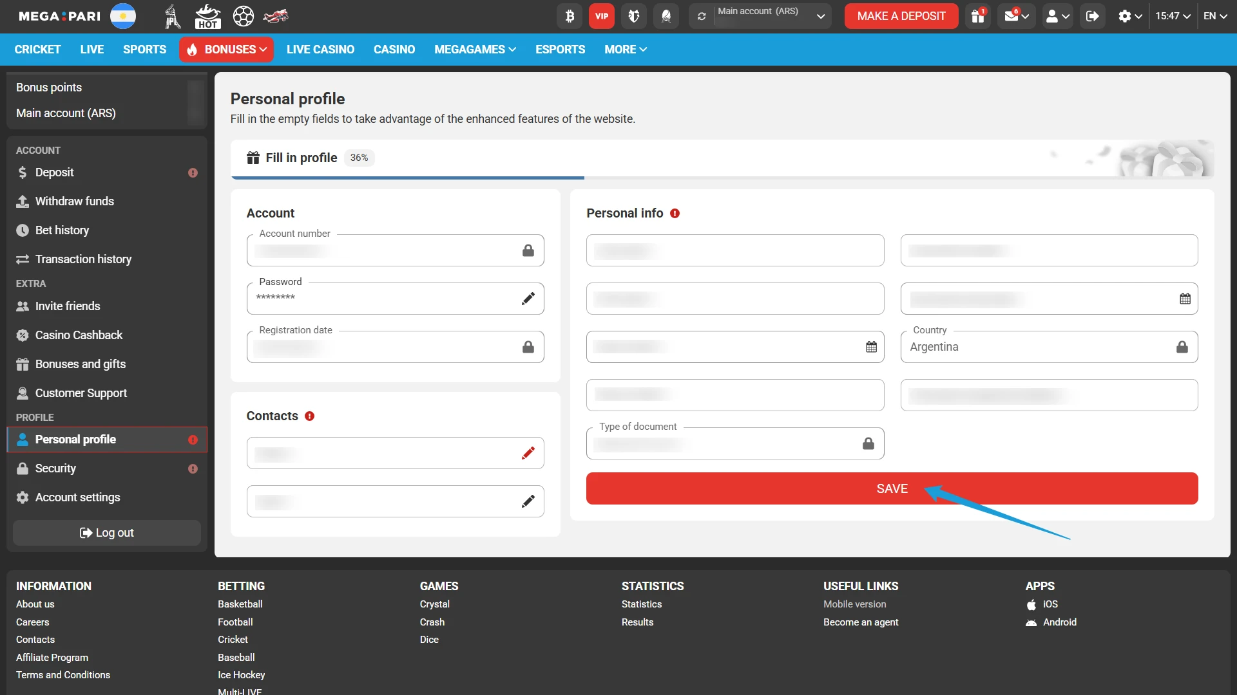This screenshot has height=695, width=1237.
Task: Click Type of document field
Action: tap(735, 443)
